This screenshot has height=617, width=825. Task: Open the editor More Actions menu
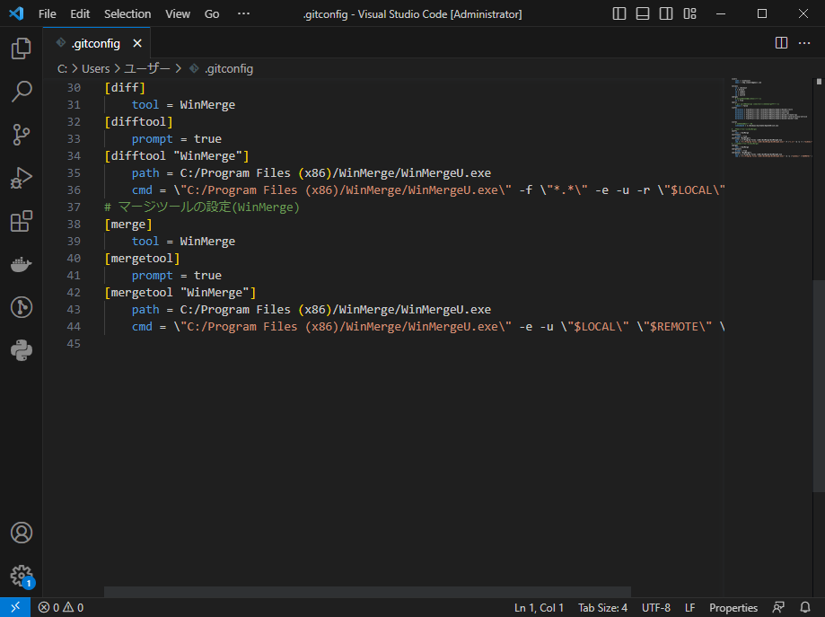pyautogui.click(x=804, y=42)
